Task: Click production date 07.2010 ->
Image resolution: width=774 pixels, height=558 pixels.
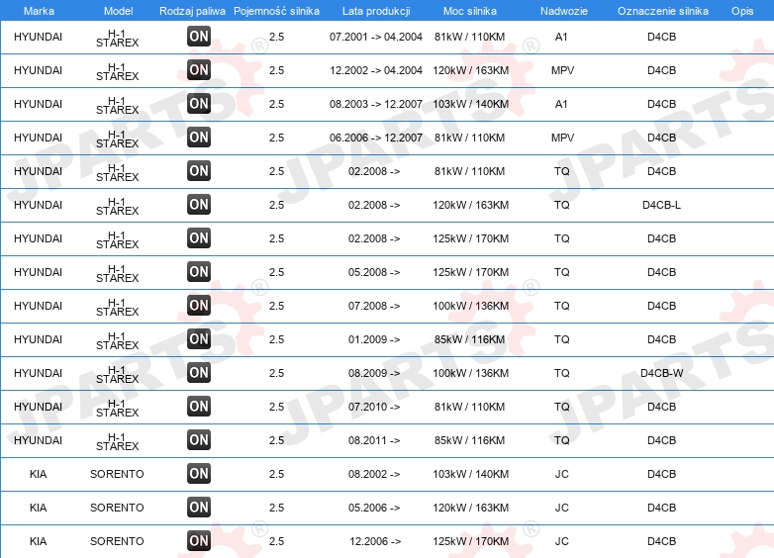Action: [374, 407]
